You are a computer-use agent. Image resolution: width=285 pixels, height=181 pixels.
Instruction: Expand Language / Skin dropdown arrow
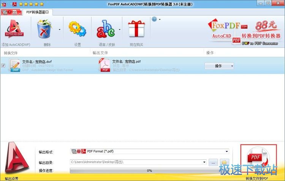(x=120, y=29)
